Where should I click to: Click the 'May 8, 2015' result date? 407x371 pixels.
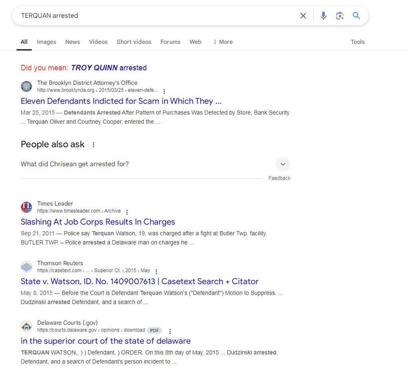click(37, 293)
